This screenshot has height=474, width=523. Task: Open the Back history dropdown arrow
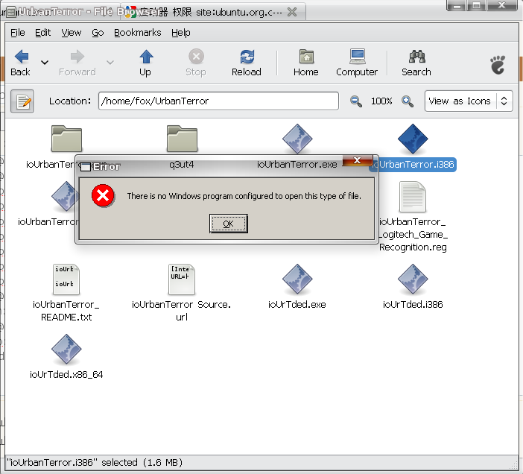click(45, 63)
